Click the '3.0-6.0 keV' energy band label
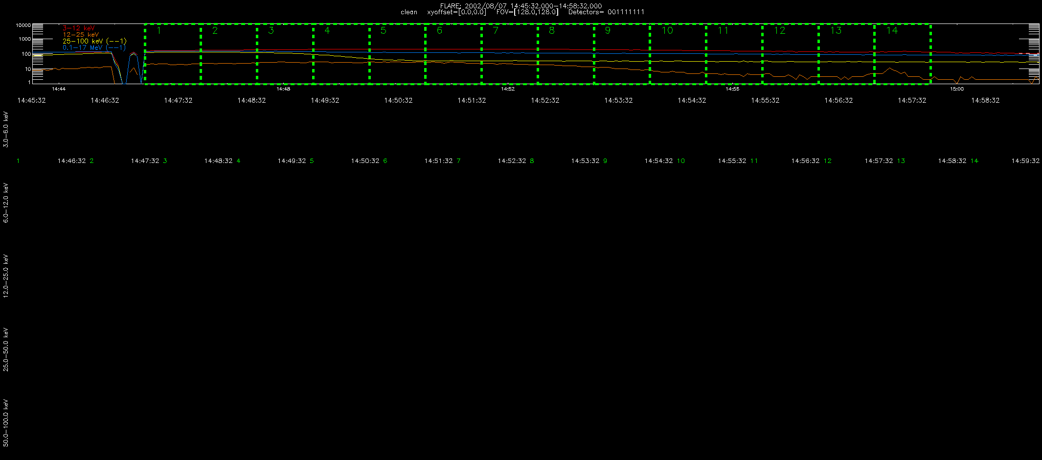 pos(6,129)
